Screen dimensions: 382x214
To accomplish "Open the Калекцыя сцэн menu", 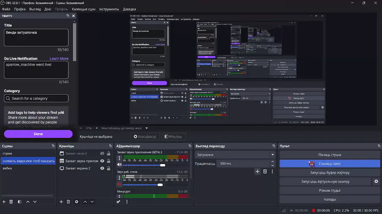I will [84, 9].
